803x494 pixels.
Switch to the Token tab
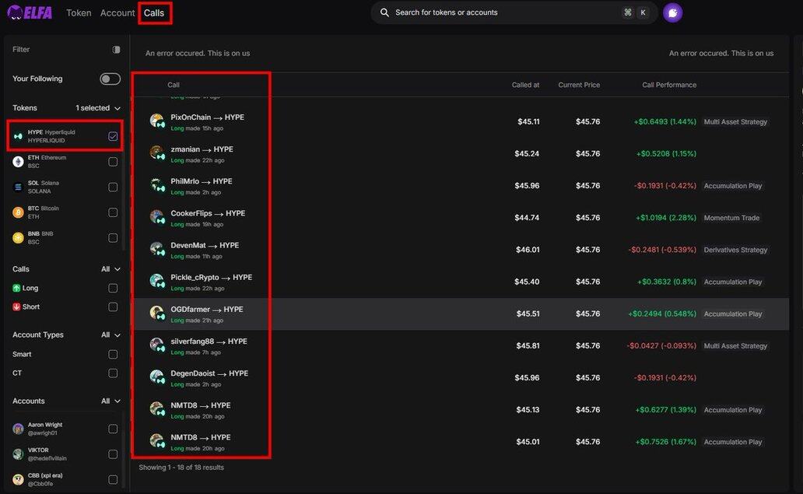click(79, 13)
